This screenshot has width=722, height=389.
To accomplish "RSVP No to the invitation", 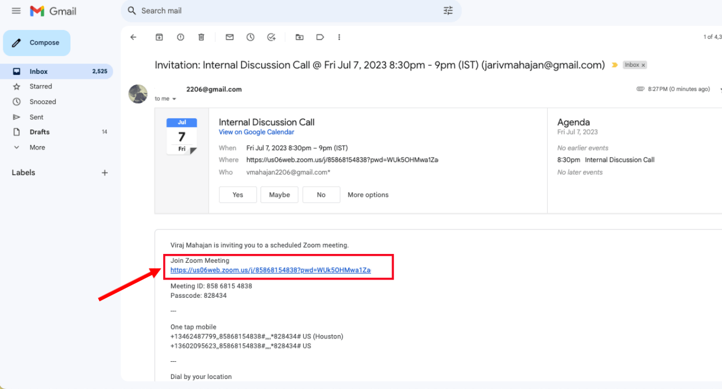I will tap(321, 195).
